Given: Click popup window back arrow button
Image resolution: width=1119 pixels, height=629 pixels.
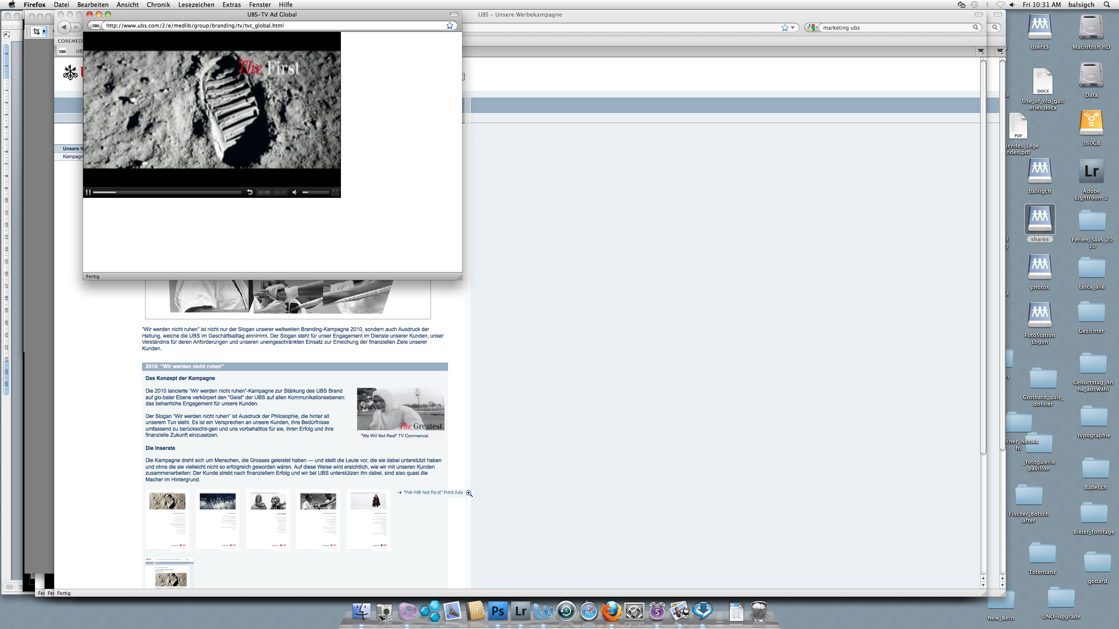Looking at the screenshot, I should pos(64,27).
